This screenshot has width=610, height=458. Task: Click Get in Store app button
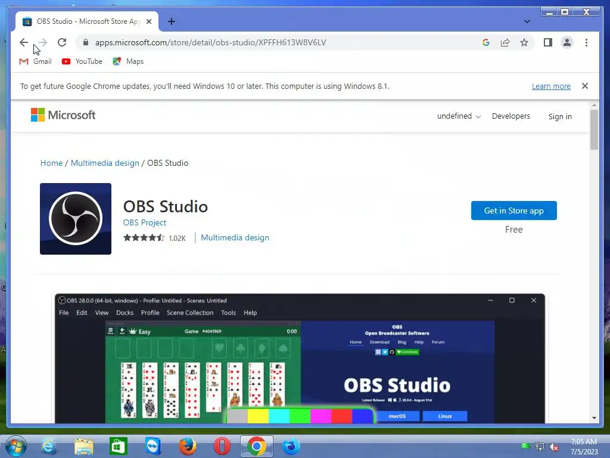pos(513,211)
